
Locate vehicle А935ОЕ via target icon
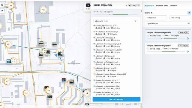coord(188,38)
